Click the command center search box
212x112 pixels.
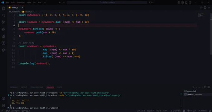pyautogui.click(x=107, y=2)
